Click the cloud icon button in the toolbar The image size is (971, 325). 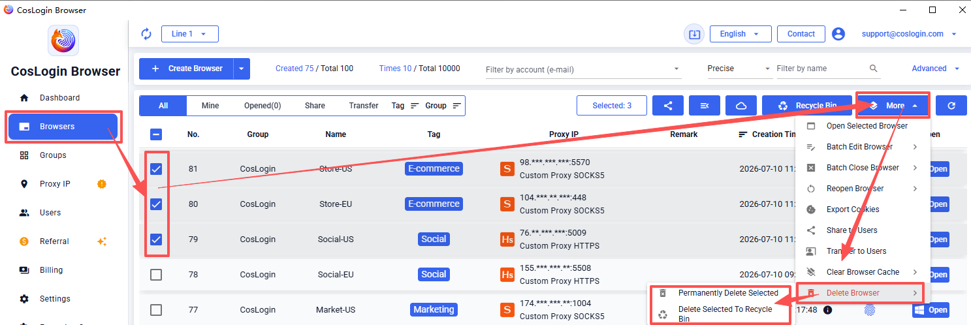point(741,106)
